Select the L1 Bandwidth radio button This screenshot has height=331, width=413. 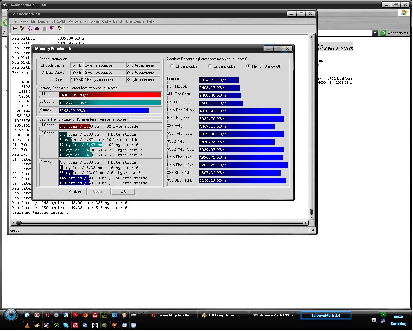172,66
